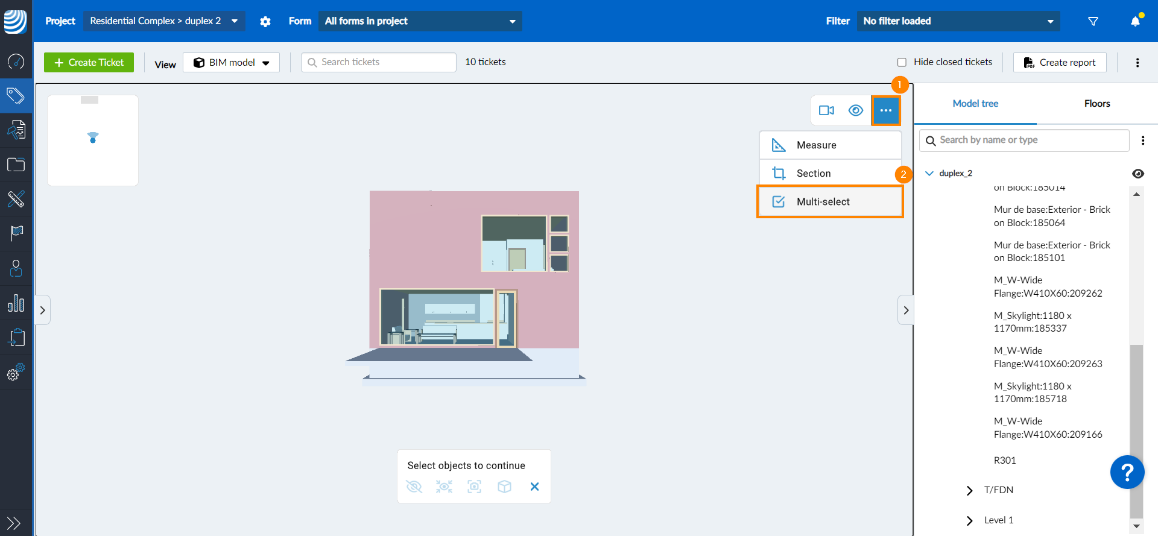Screen dimensions: 1158x536
Task: Open project settings gear icon
Action: point(265,21)
